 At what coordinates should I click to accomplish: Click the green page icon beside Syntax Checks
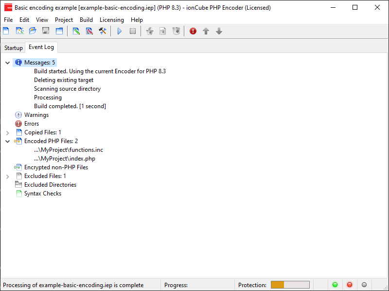pyautogui.click(x=19, y=194)
